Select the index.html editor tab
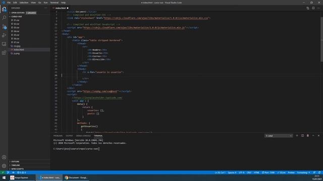This screenshot has height=181, width=323. (x=61, y=8)
